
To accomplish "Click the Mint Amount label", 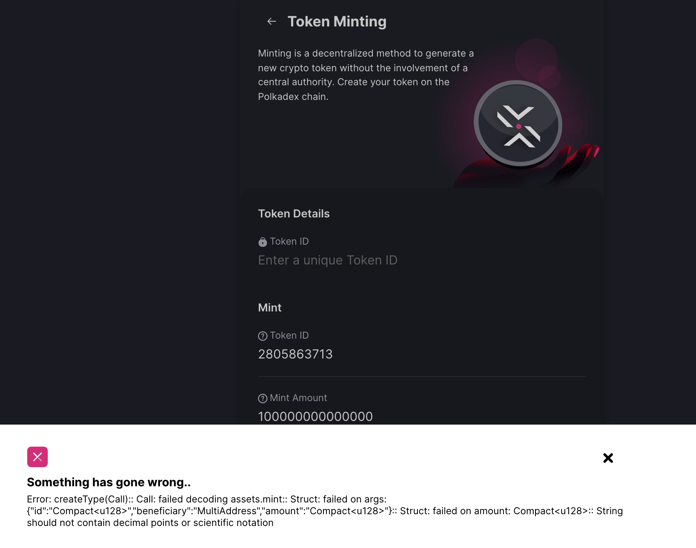I will pyautogui.click(x=298, y=398).
